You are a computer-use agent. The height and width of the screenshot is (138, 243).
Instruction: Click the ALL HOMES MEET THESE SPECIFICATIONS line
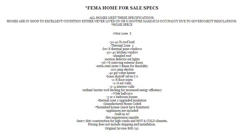coord(122,18)
